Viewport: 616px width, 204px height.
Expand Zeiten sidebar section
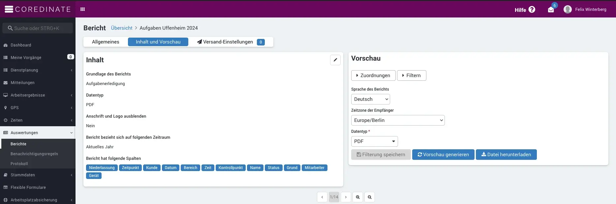pyautogui.click(x=38, y=120)
